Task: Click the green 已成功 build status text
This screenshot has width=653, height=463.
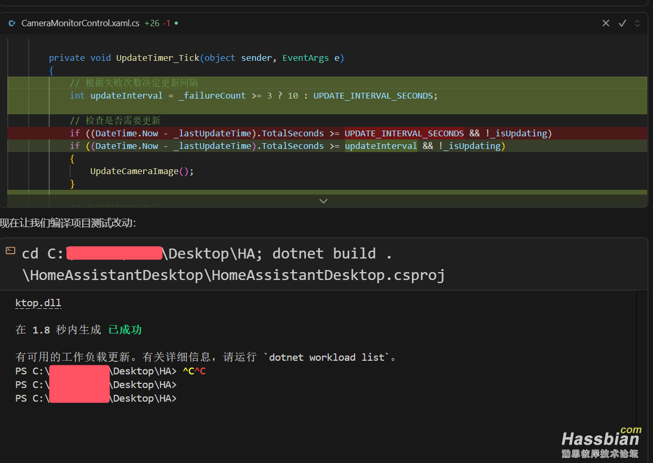Action: tap(125, 330)
